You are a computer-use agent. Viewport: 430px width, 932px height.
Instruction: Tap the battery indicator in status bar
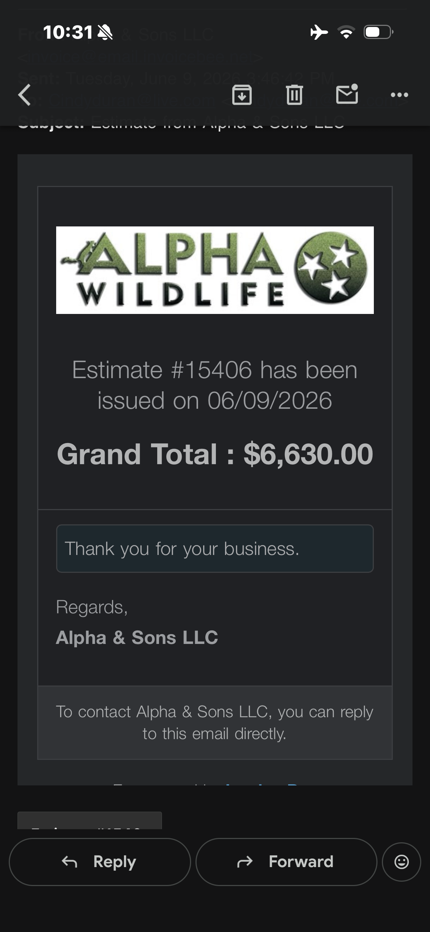(379, 32)
